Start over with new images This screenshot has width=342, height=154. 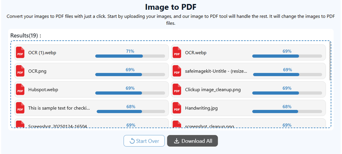coord(144,141)
